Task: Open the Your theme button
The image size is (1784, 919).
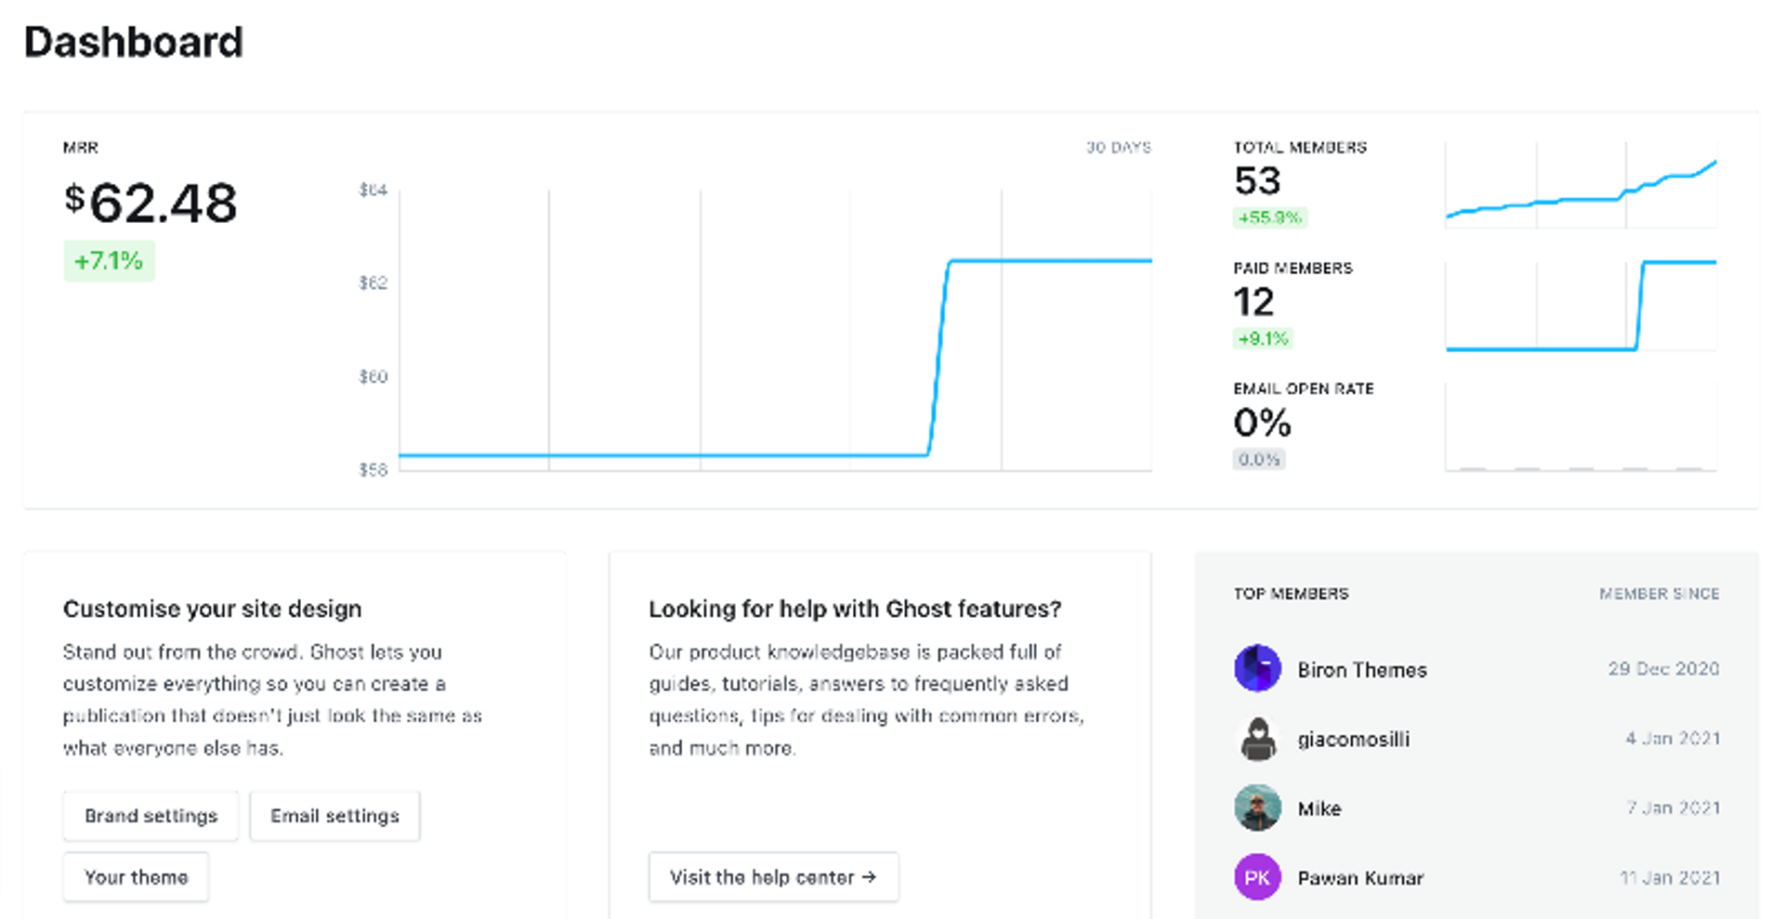Action: (136, 877)
